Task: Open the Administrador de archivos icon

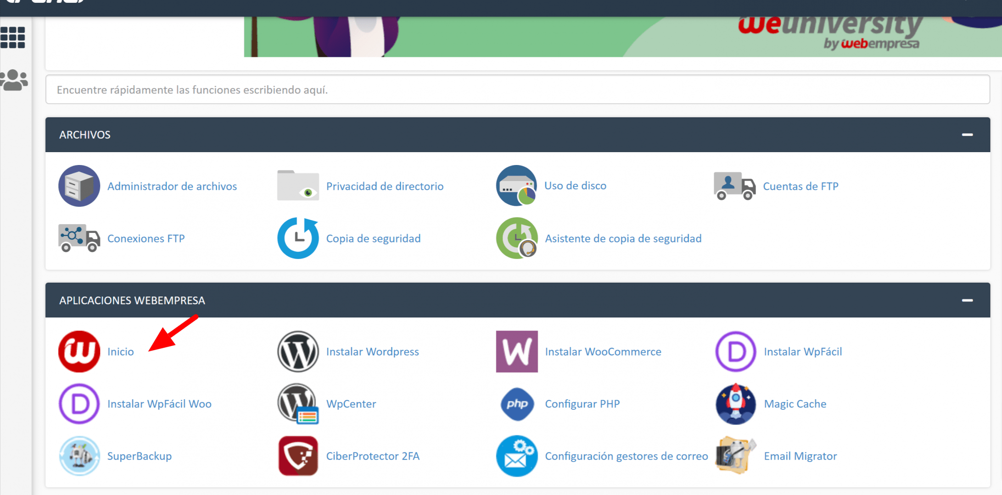Action: pos(79,186)
